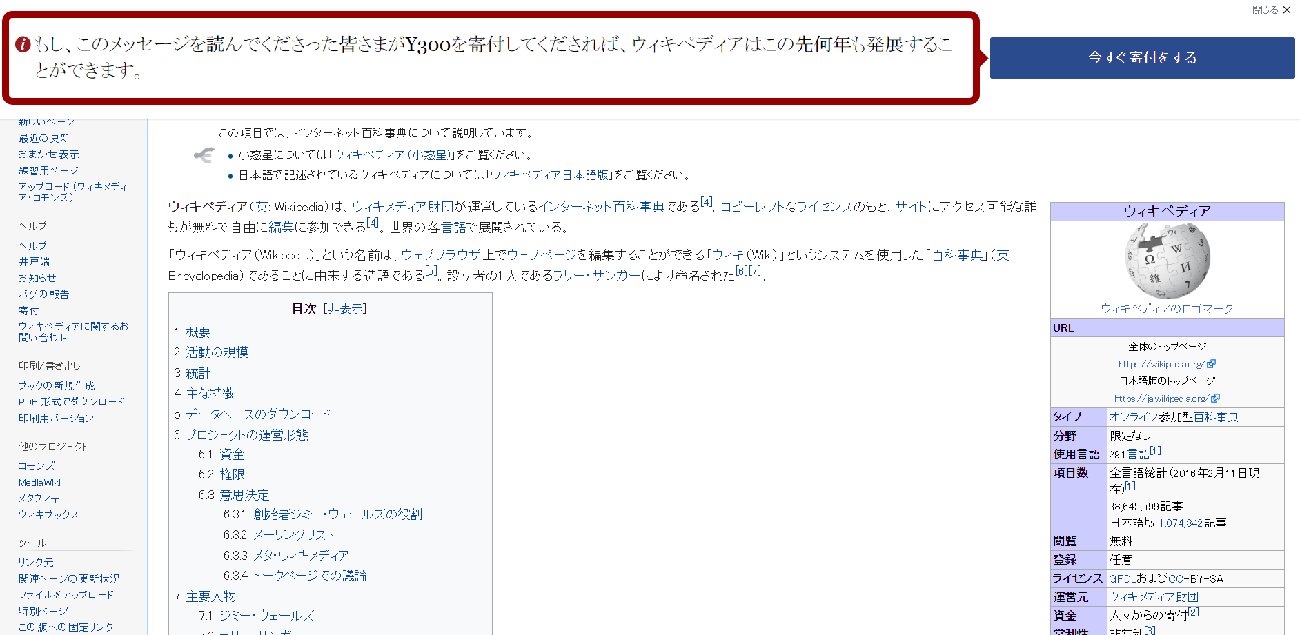Follow ラリー・サンガー link in intro
This screenshot has height=635, width=1300.
click(597, 276)
